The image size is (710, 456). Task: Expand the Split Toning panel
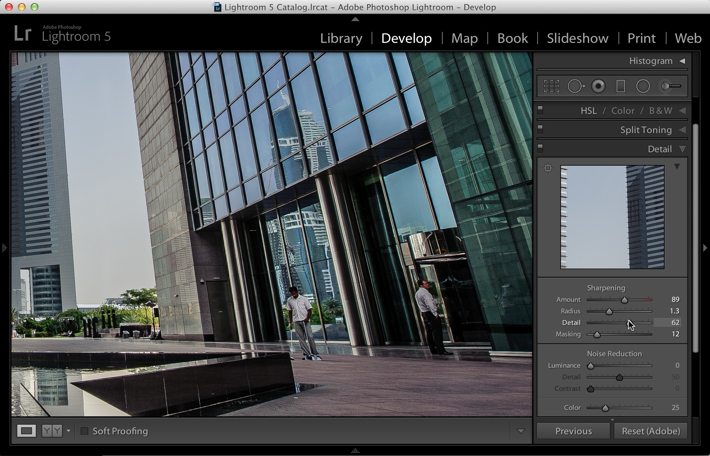682,130
